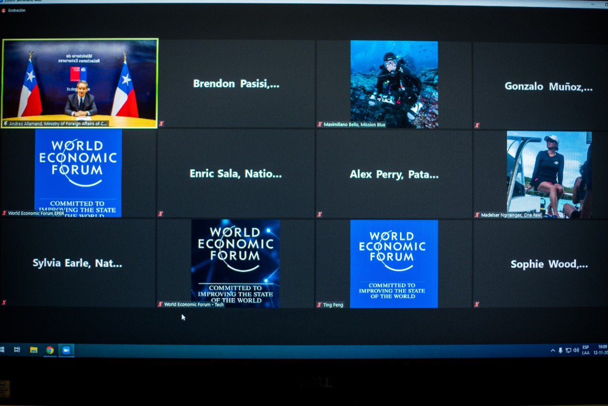The width and height of the screenshot is (608, 406).
Task: Click the name "Gonzalo Muñoz,..."
Action: 549,87
